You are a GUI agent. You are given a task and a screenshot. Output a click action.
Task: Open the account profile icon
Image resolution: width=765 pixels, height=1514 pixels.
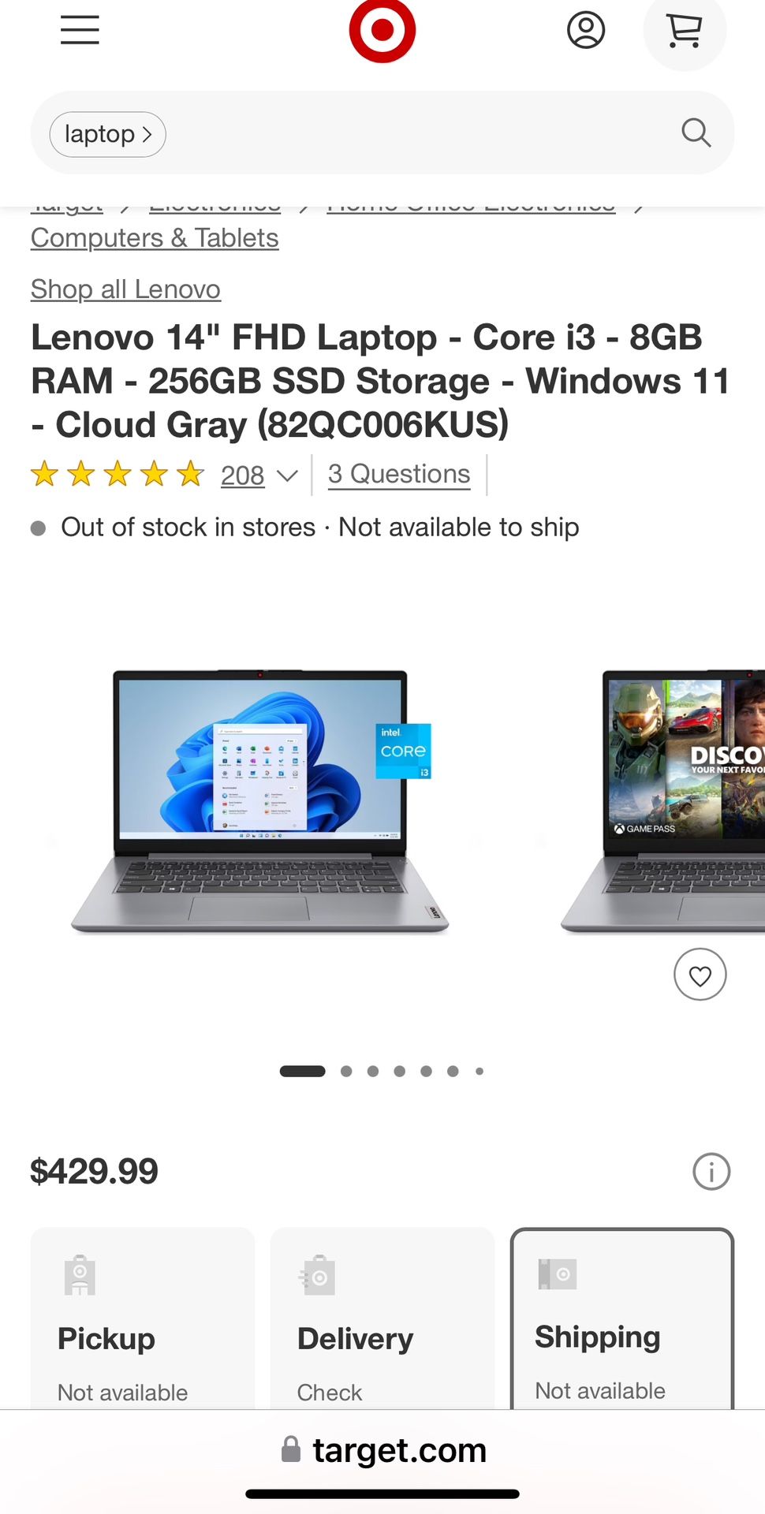586,30
